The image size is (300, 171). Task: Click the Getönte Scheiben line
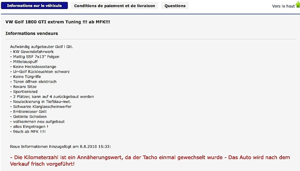pyautogui.click(x=28, y=116)
